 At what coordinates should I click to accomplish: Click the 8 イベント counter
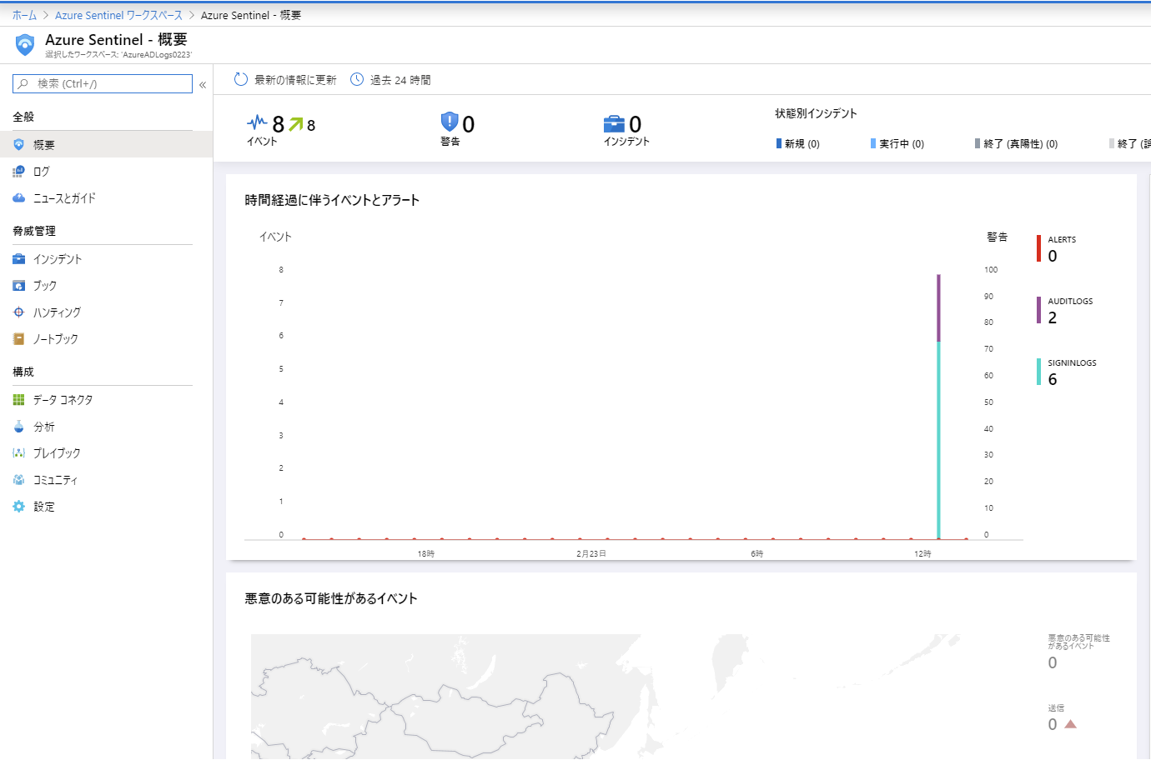[280, 129]
